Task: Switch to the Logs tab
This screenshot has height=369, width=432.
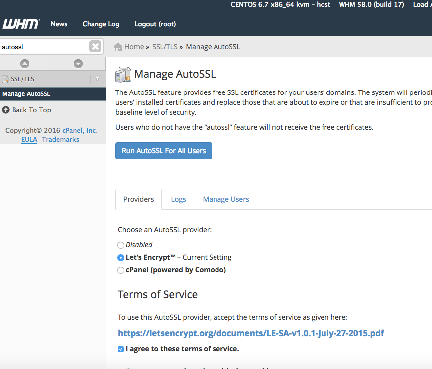Action: pyautogui.click(x=178, y=199)
